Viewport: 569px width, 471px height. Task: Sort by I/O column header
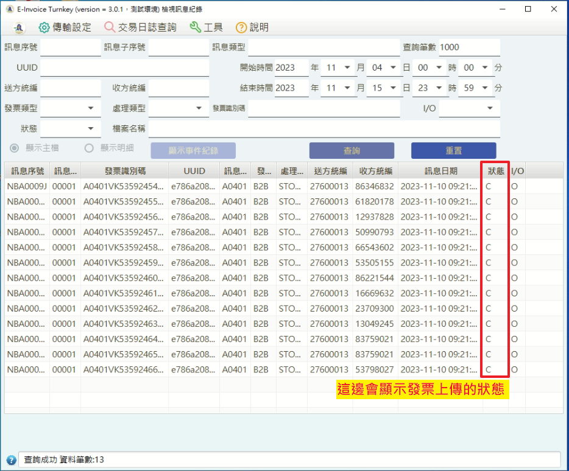tap(517, 171)
